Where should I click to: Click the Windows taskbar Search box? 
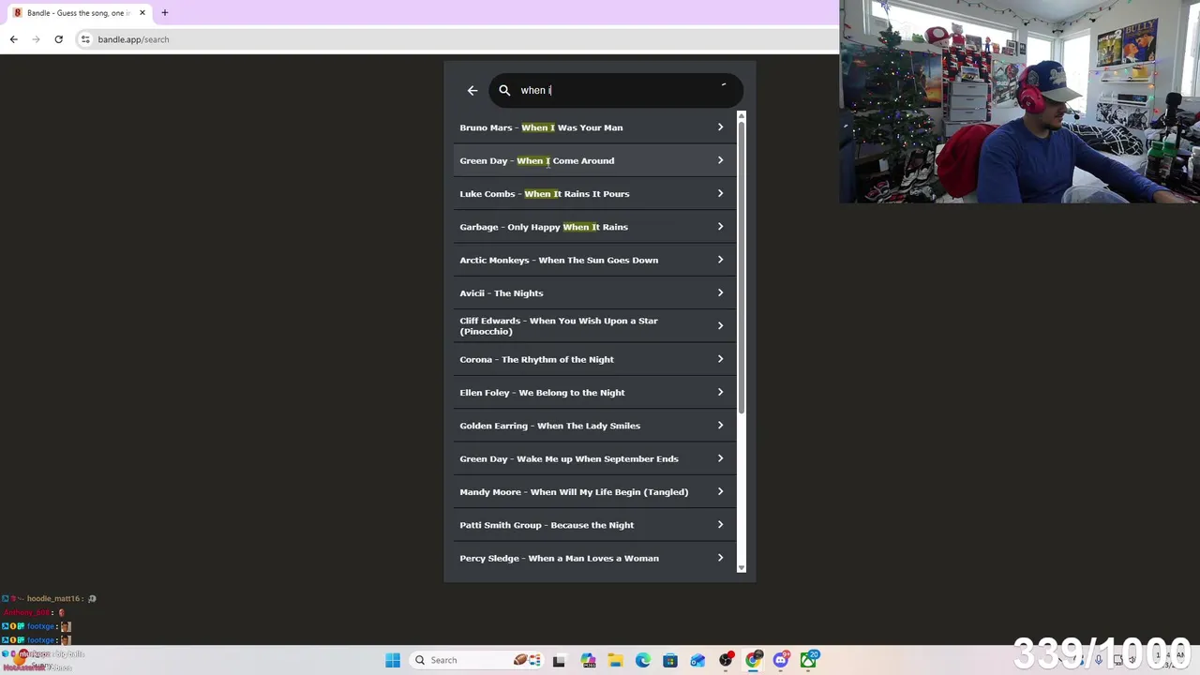[x=474, y=660]
